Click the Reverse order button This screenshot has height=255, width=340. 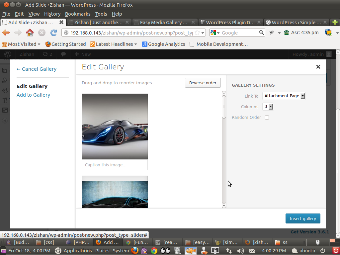[x=203, y=83]
